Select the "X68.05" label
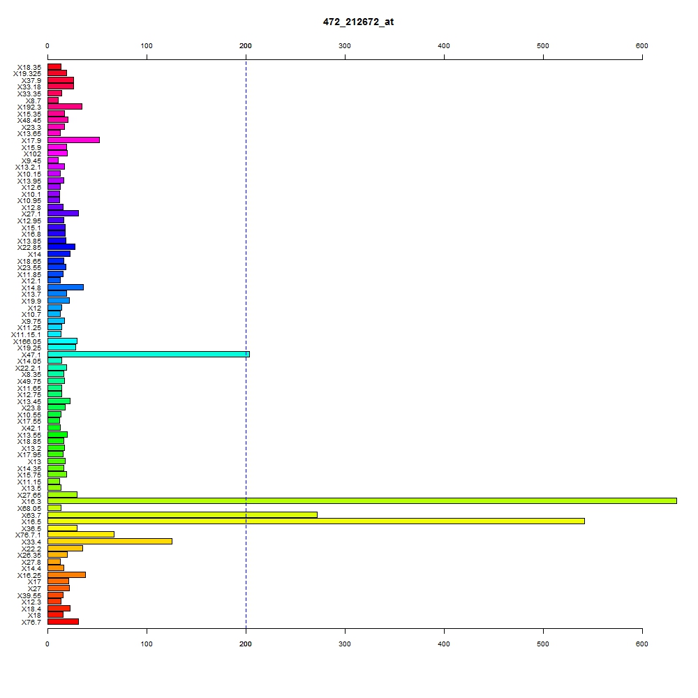The image size is (698, 698). tap(29, 508)
